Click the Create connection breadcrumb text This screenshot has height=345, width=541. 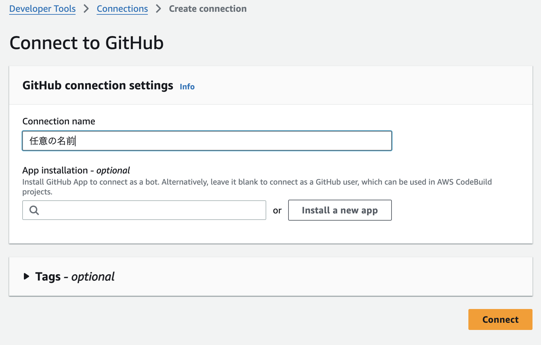(x=208, y=9)
